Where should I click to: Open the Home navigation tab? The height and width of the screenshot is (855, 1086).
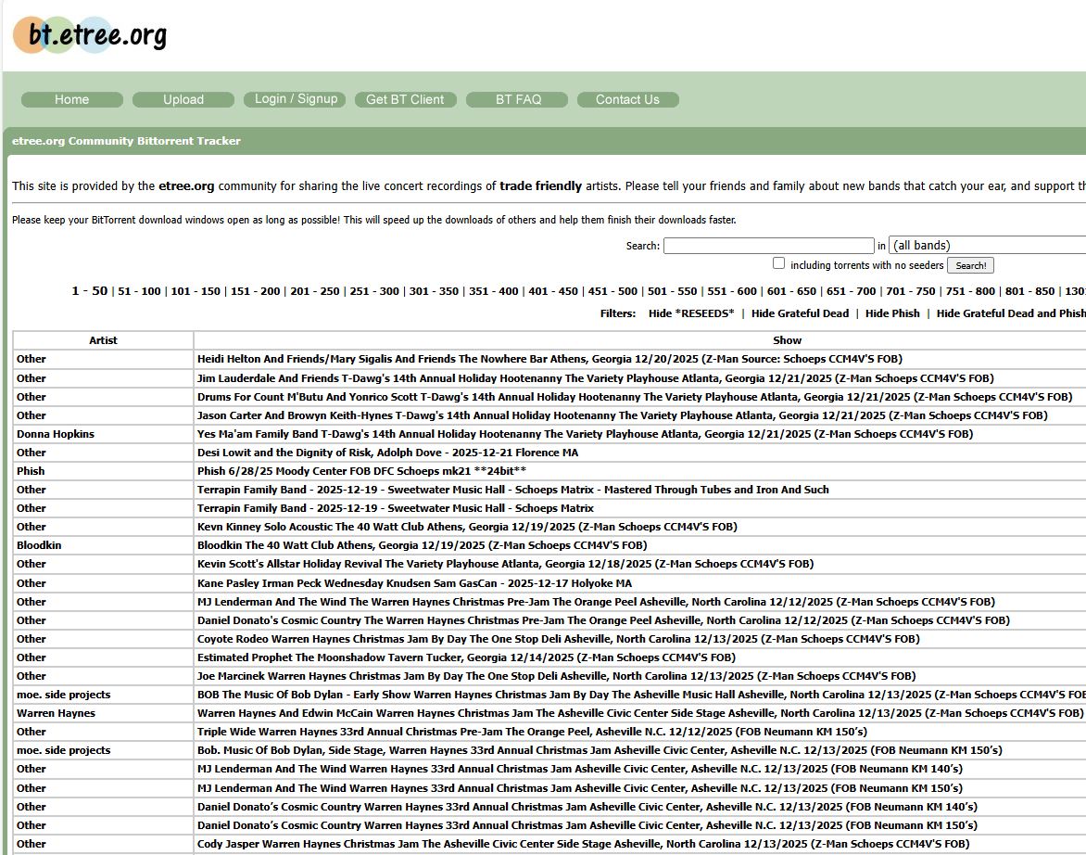[72, 99]
